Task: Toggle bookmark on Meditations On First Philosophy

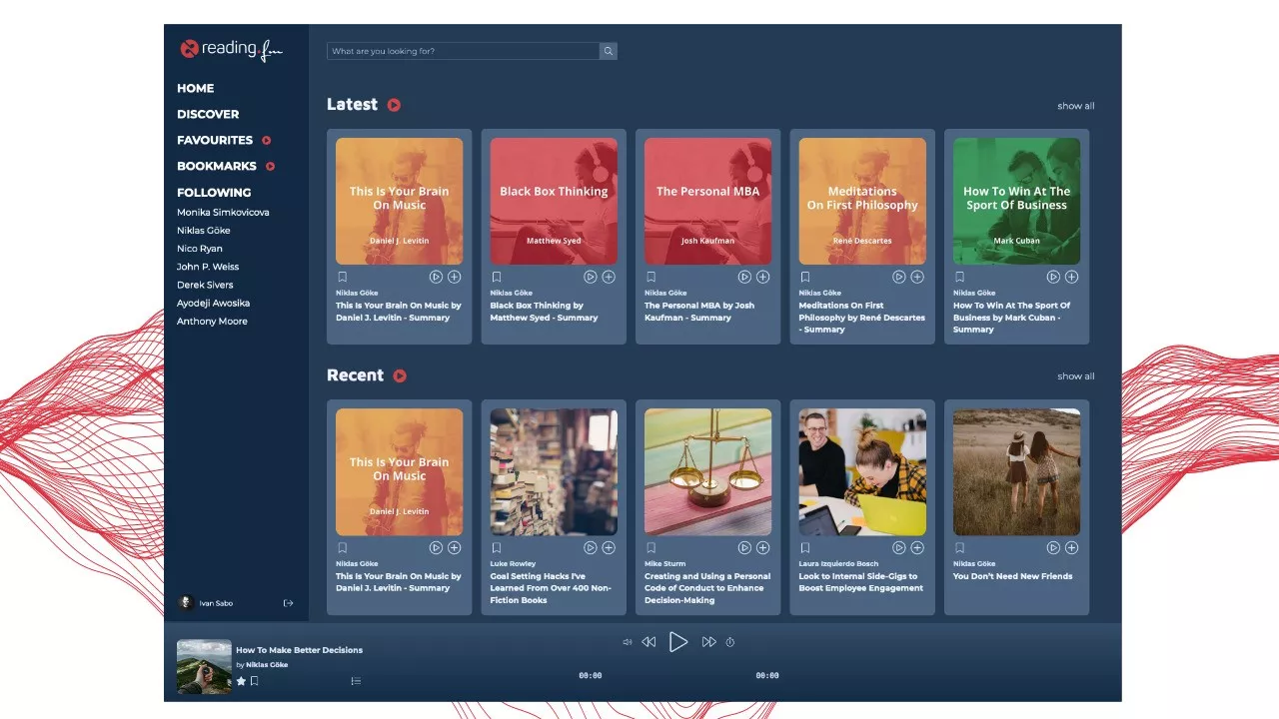Action: click(805, 277)
